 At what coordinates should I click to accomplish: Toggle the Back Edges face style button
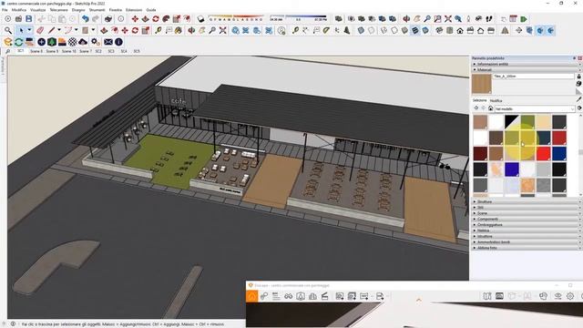click(371, 30)
